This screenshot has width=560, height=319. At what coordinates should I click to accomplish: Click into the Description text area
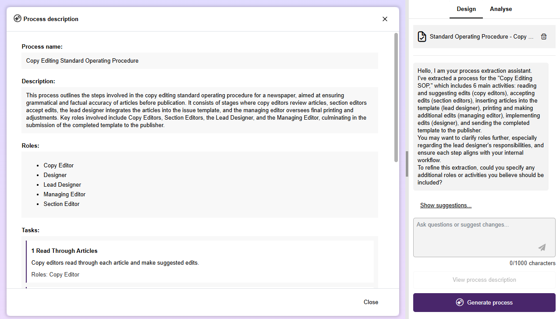199,110
